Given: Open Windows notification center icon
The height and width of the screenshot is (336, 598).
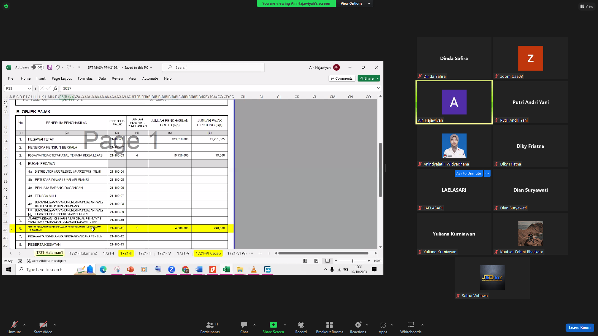Looking at the screenshot, I should [374, 269].
